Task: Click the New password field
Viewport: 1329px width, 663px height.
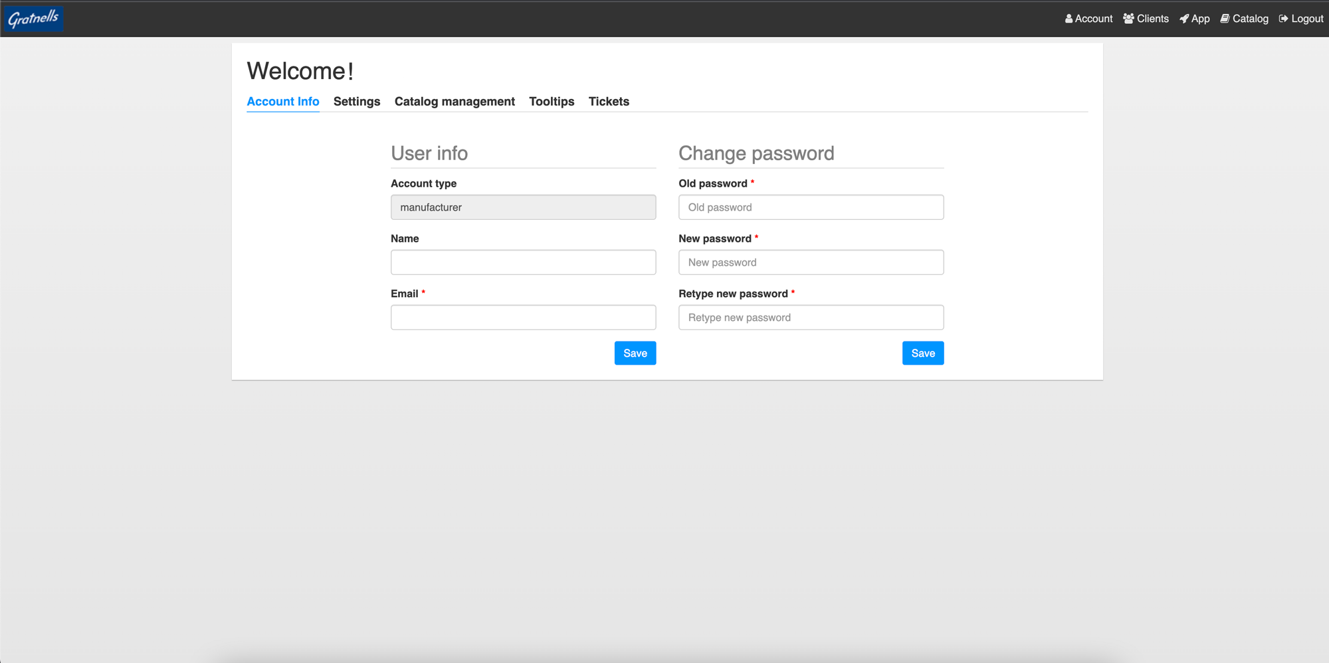Action: click(x=811, y=262)
